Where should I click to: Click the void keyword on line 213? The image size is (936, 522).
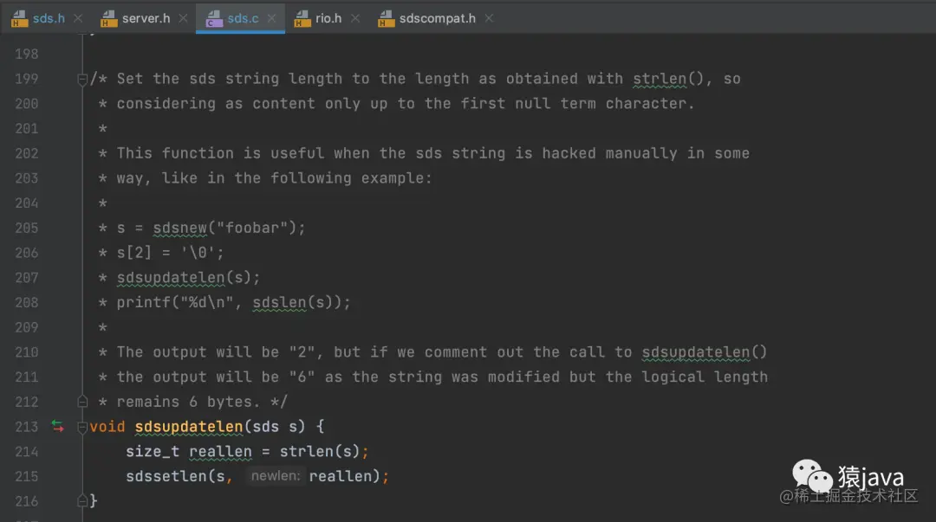pos(107,427)
